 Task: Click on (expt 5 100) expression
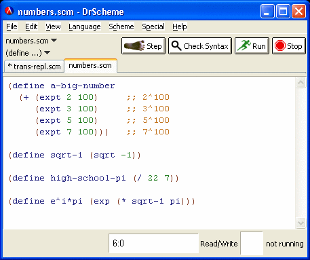(x=66, y=120)
